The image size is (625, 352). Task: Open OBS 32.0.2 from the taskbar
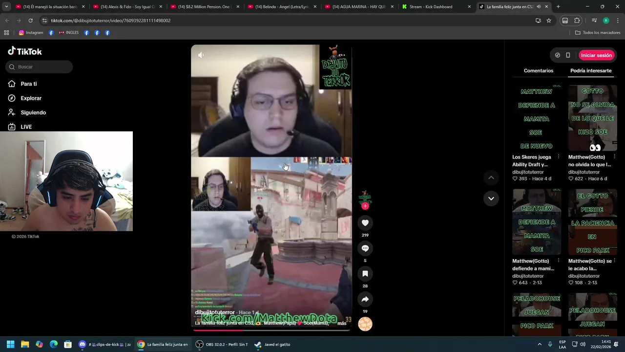222,344
